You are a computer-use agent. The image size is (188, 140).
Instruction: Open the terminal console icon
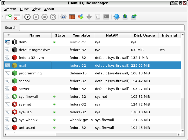106,17
